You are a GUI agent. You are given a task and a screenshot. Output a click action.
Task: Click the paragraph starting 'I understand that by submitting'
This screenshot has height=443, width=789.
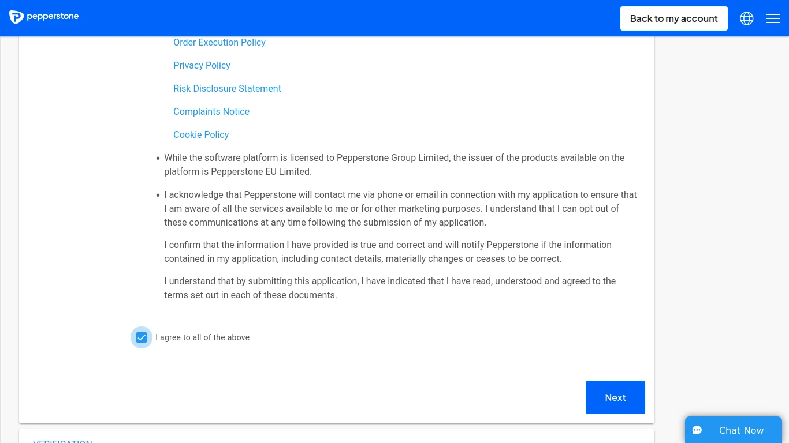point(390,288)
